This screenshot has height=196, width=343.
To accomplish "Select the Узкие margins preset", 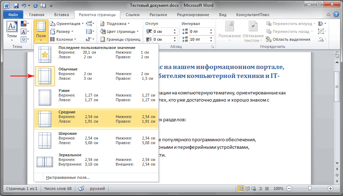I will click(96, 97).
